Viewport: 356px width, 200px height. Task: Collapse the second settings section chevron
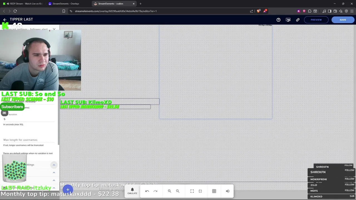point(54,172)
